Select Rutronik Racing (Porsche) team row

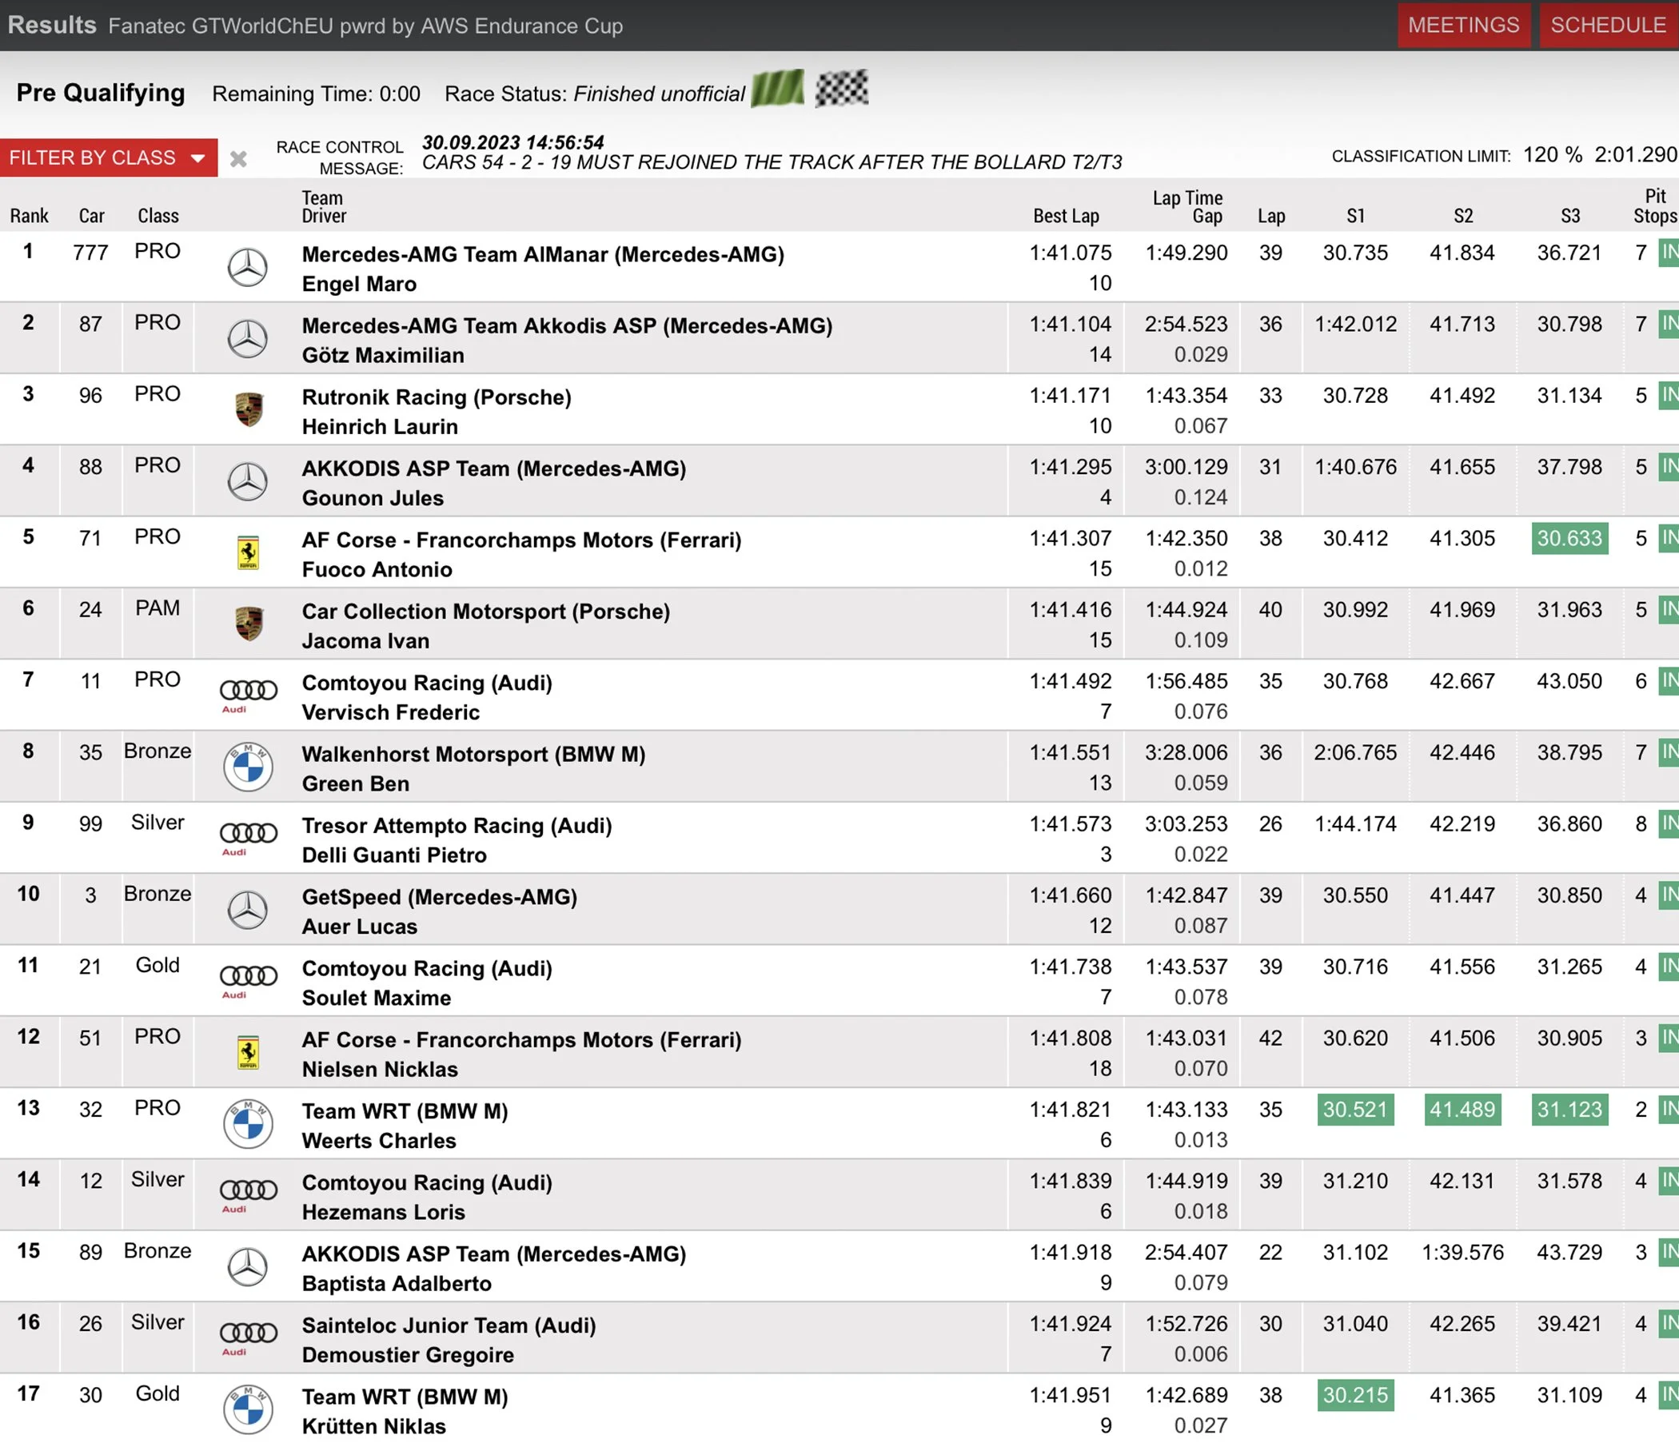click(436, 397)
